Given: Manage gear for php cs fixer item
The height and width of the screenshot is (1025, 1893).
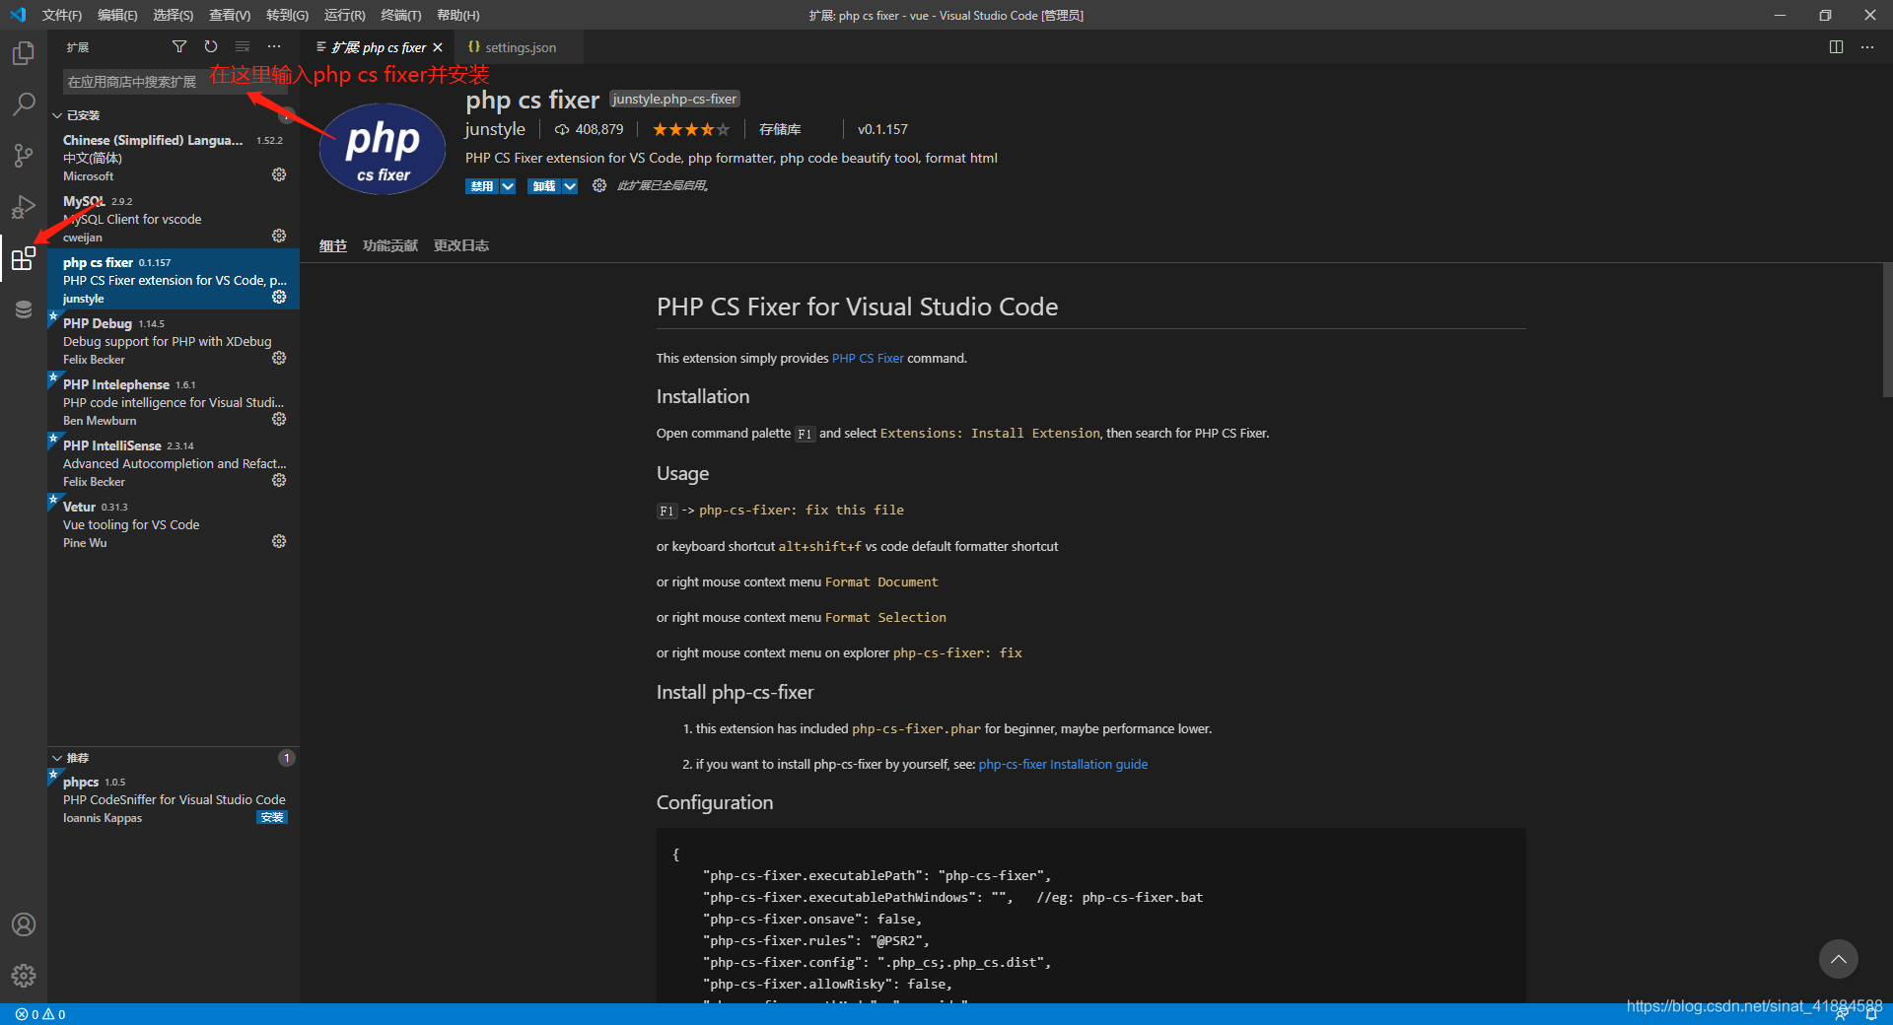Looking at the screenshot, I should click(x=279, y=297).
